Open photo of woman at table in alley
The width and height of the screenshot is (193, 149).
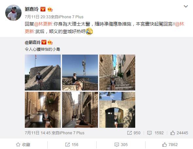tap(43, 110)
